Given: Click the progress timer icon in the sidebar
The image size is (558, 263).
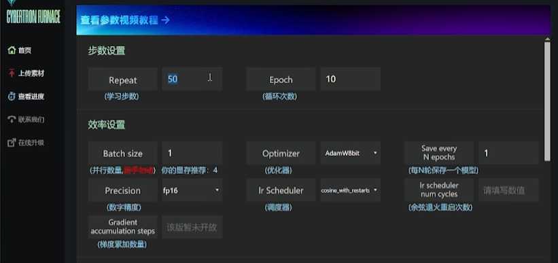Looking at the screenshot, I should 12,97.
